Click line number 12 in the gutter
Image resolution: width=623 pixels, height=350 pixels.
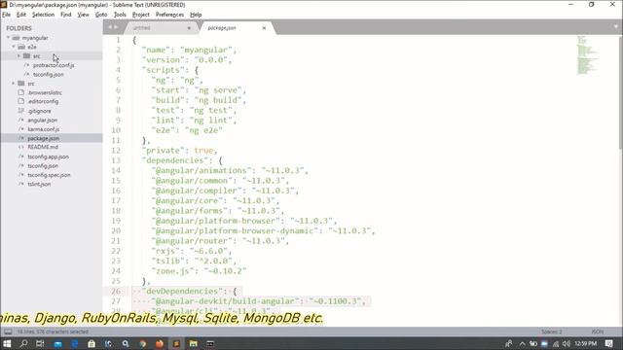pyautogui.click(x=116, y=151)
